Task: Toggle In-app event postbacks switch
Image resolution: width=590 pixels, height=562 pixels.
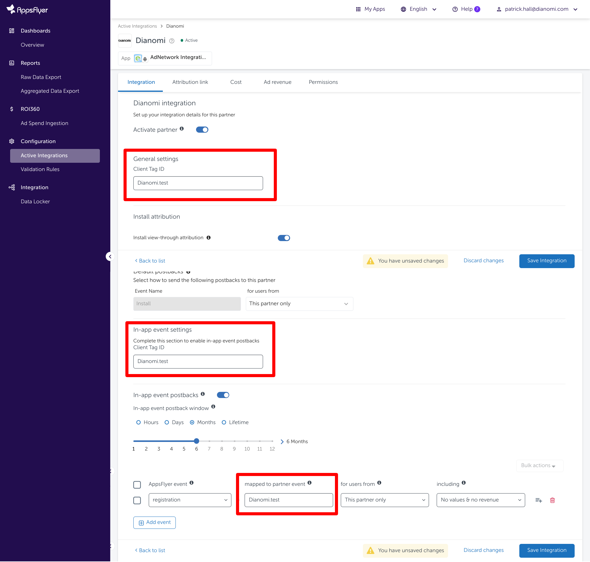Action: pos(223,395)
